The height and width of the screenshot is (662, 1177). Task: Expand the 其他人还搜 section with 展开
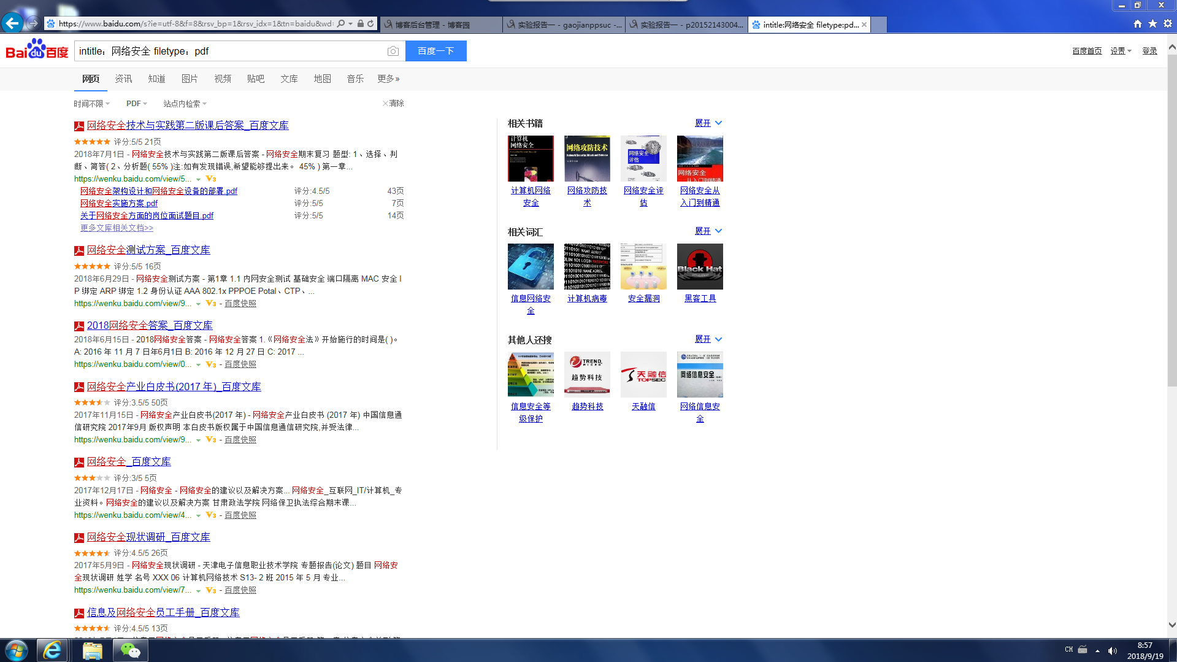tap(708, 339)
